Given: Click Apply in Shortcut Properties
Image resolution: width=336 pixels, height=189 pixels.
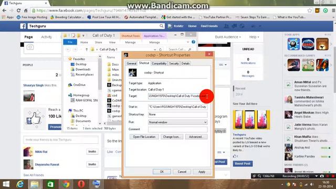Looking at the screenshot, I should [x=202, y=172].
